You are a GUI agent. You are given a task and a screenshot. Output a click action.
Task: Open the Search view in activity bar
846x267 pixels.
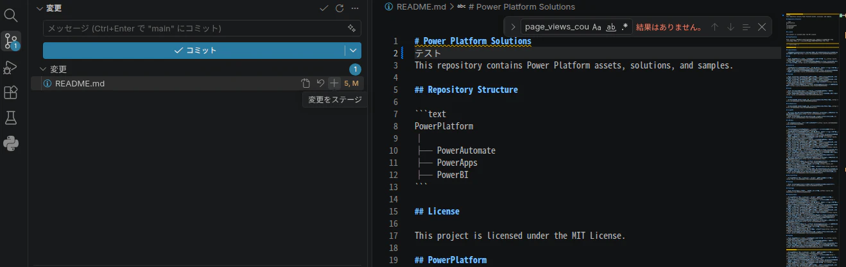pyautogui.click(x=11, y=15)
